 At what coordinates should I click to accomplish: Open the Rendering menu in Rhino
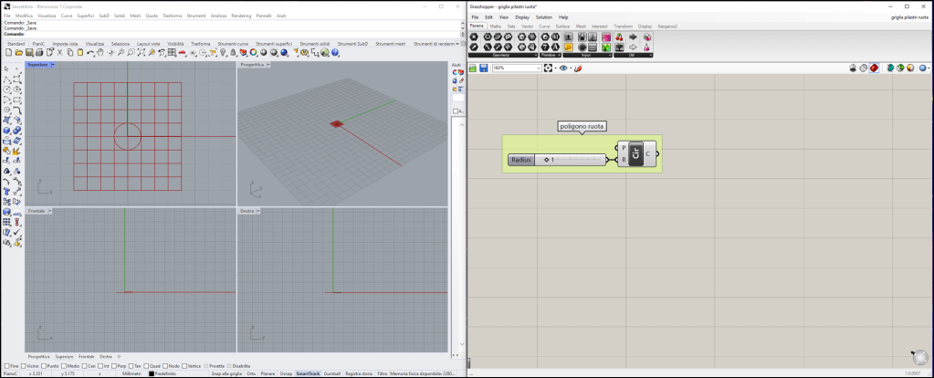click(x=241, y=16)
